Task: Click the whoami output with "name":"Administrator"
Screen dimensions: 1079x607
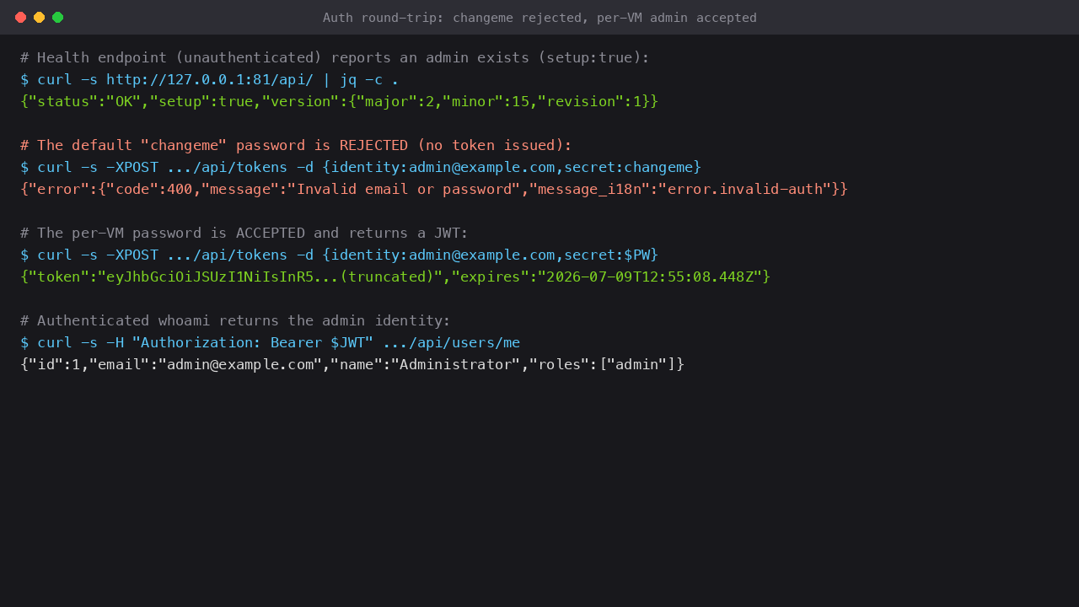Action: (352, 364)
